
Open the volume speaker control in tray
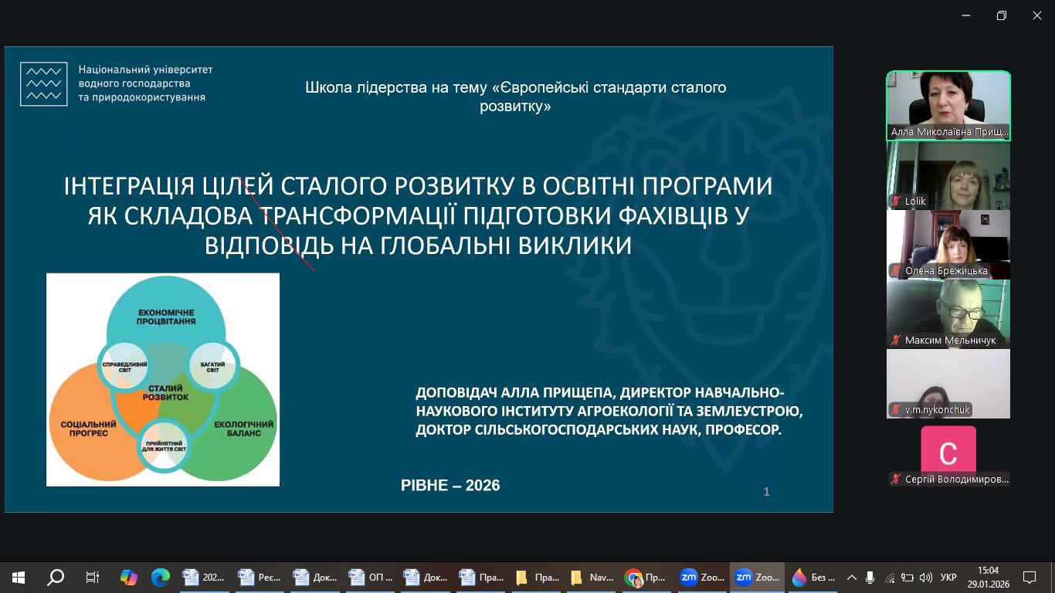(925, 577)
